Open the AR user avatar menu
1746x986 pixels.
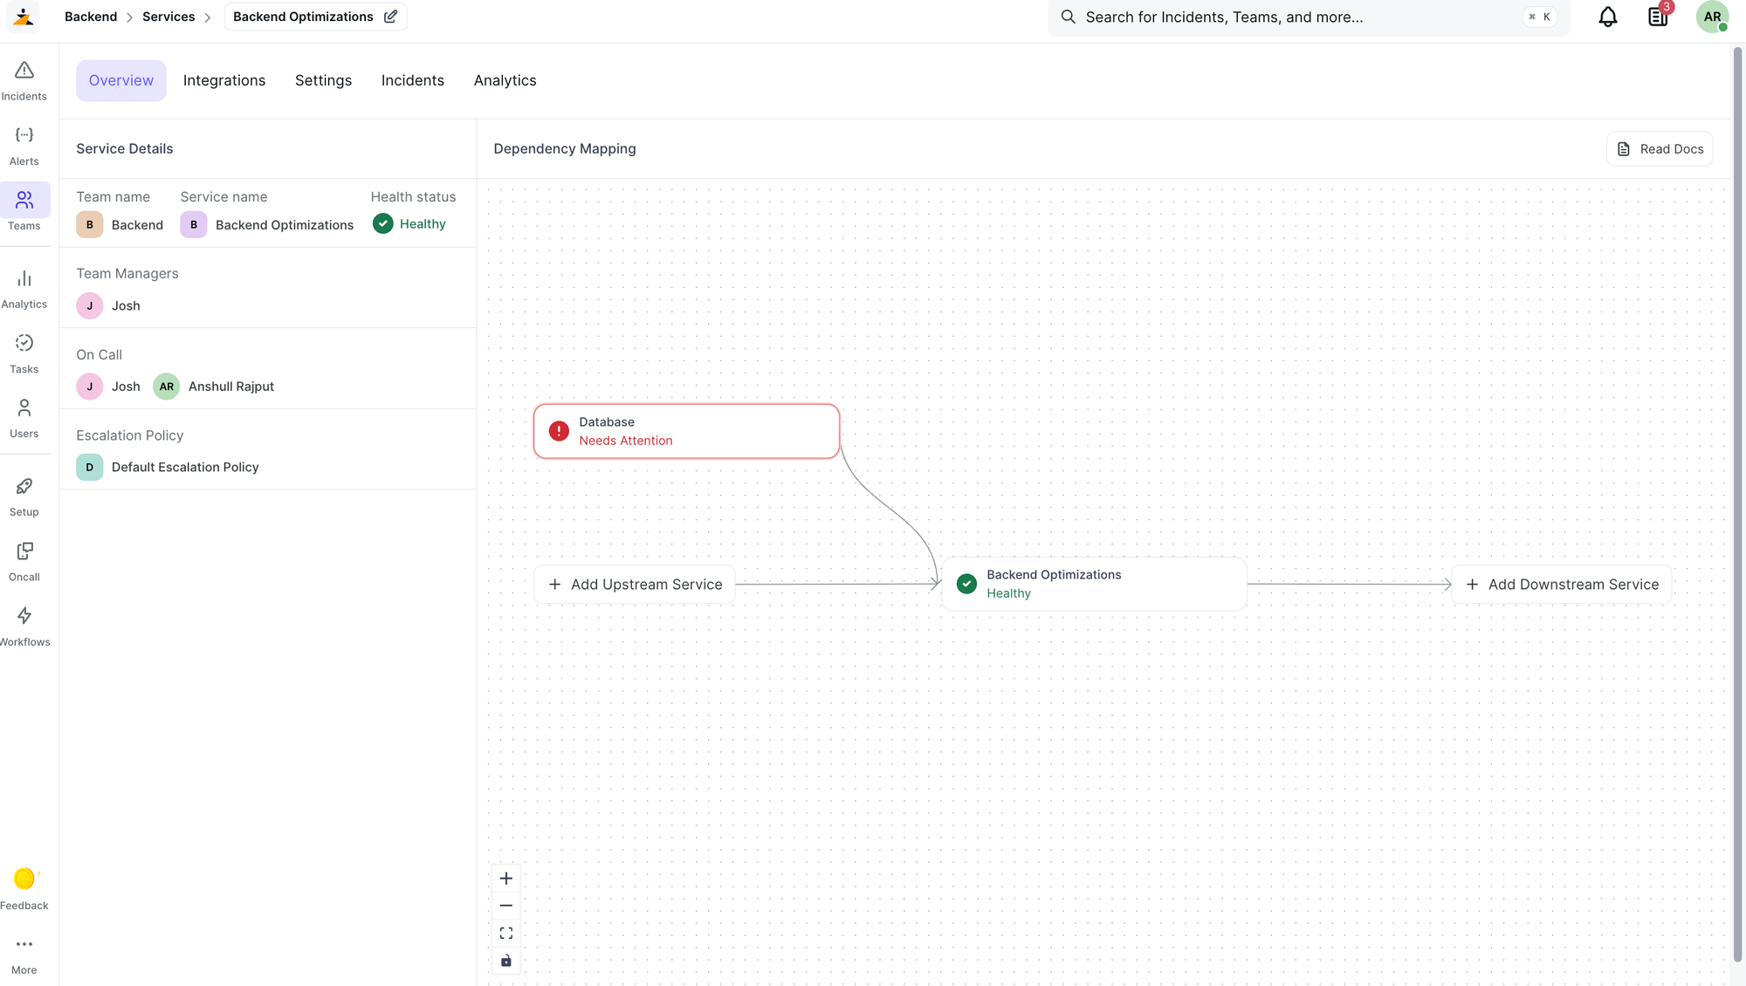click(x=1712, y=17)
